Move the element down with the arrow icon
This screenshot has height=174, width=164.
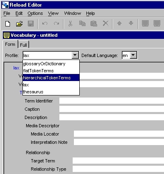(x=131, y=23)
